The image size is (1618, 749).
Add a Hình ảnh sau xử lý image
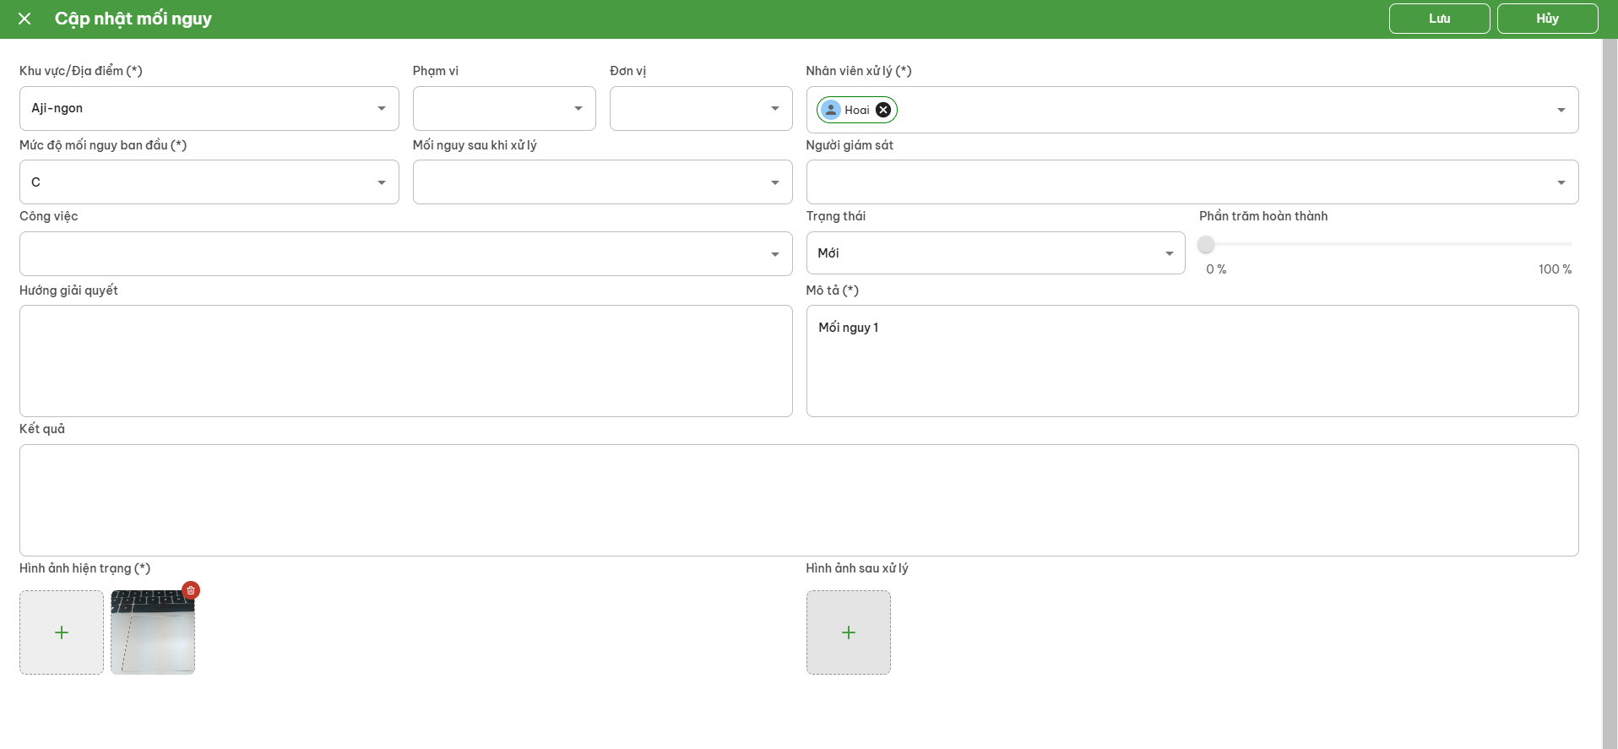tap(849, 632)
